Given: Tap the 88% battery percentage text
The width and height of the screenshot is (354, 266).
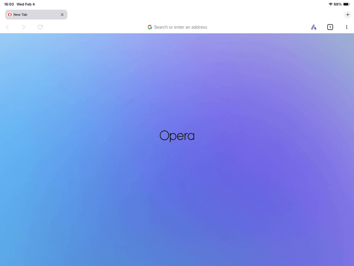Looking at the screenshot, I should (x=337, y=4).
